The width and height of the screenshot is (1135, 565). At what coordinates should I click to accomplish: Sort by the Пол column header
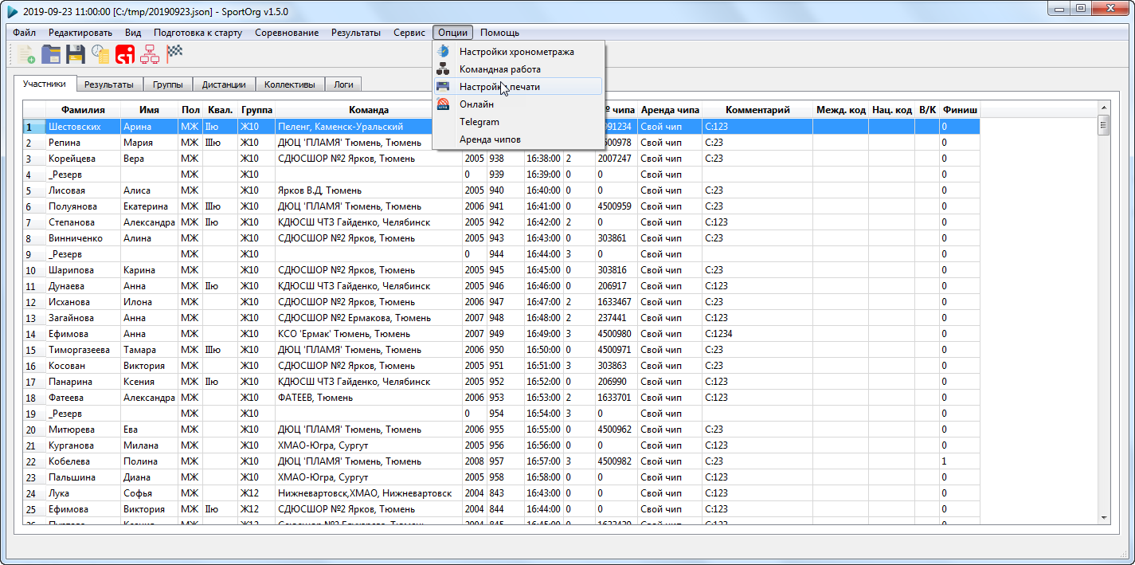190,110
